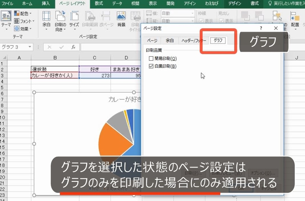
Task: Expand the Name Box dropdown arrow
Action: [x=30, y=47]
